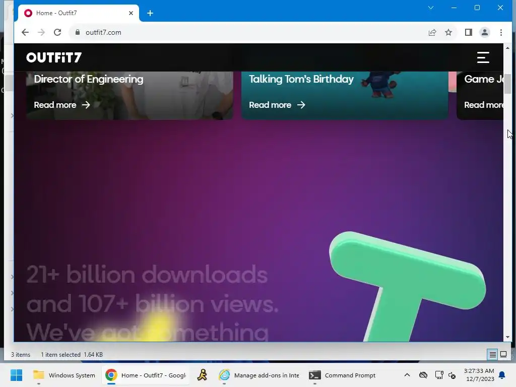Click the padlock site info icon
Image resolution: width=516 pixels, height=387 pixels.
click(x=78, y=32)
